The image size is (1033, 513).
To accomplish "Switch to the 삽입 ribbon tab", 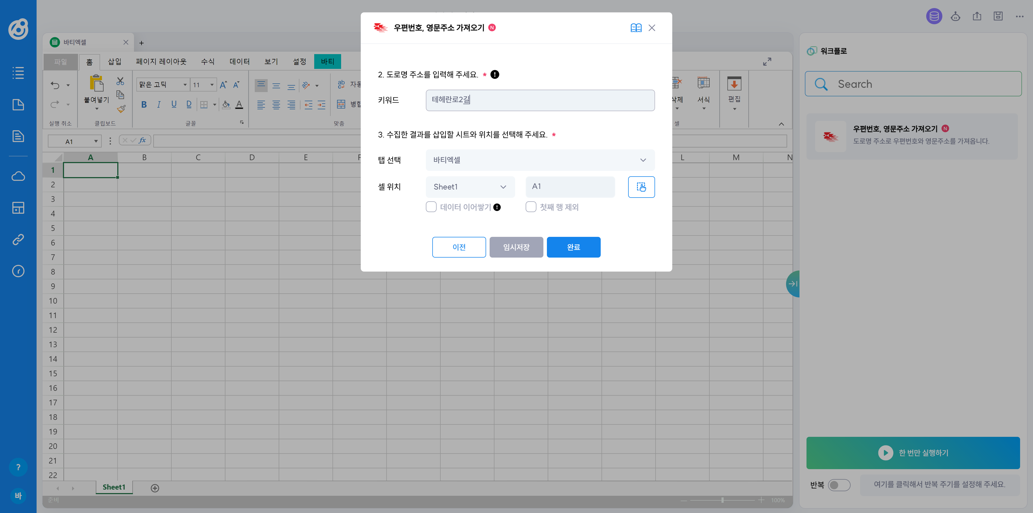I will [x=115, y=61].
